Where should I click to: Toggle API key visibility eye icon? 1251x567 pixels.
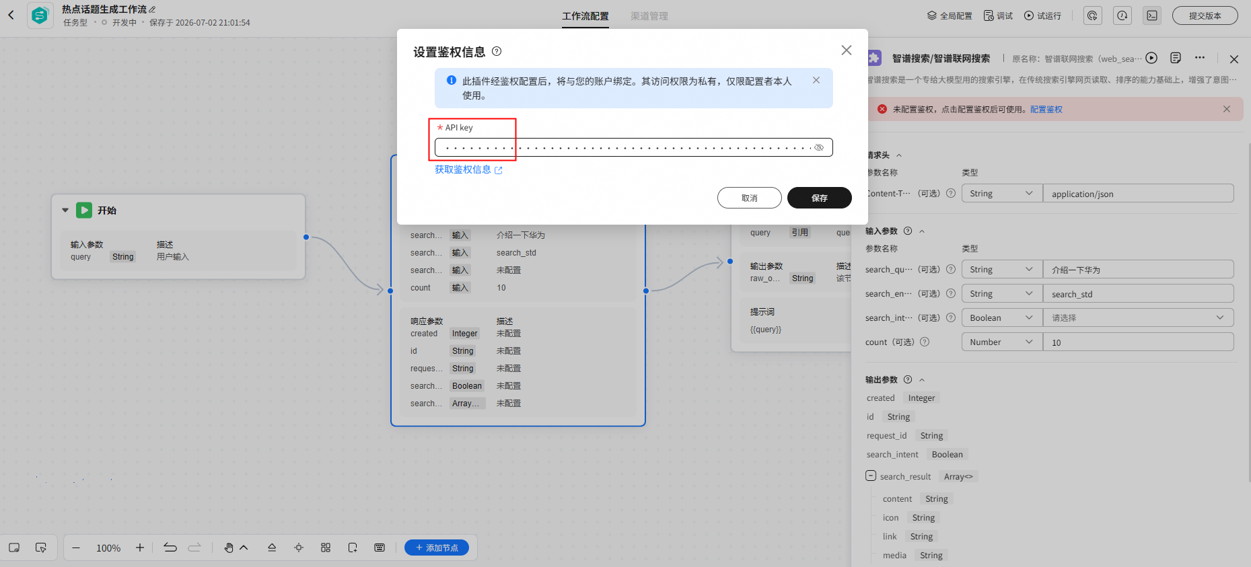pos(819,147)
